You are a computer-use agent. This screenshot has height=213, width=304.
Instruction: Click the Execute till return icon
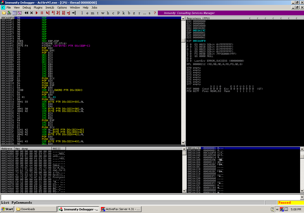[x=69, y=13]
